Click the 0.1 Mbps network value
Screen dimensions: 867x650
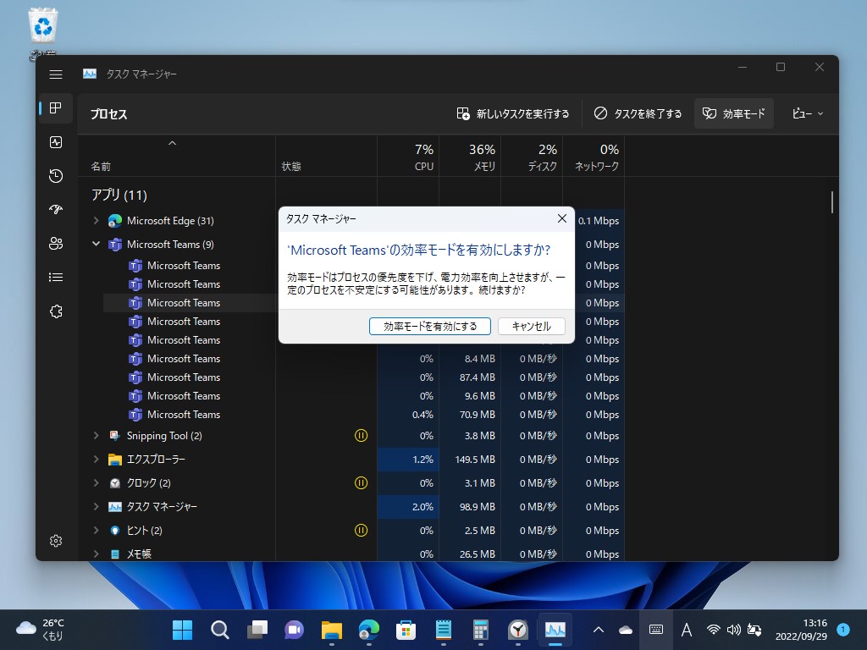599,221
